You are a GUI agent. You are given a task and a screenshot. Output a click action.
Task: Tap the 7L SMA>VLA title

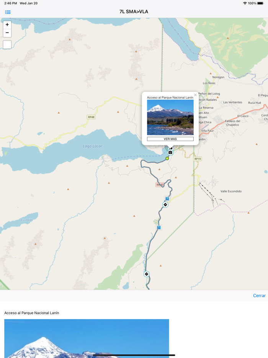134,11
